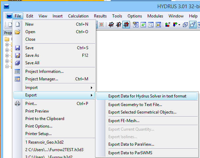This screenshot has height=158, width=200.
Task: Open the Help menu
Action: pos(193,16)
